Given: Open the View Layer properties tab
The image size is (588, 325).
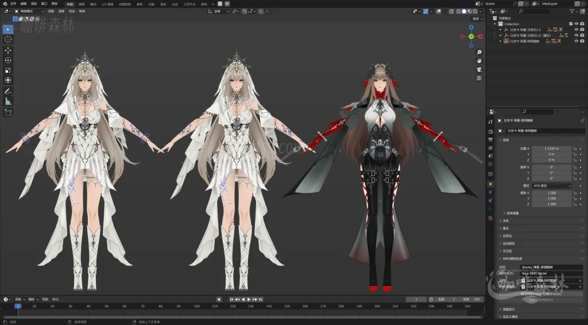Looking at the screenshot, I should coord(490,148).
